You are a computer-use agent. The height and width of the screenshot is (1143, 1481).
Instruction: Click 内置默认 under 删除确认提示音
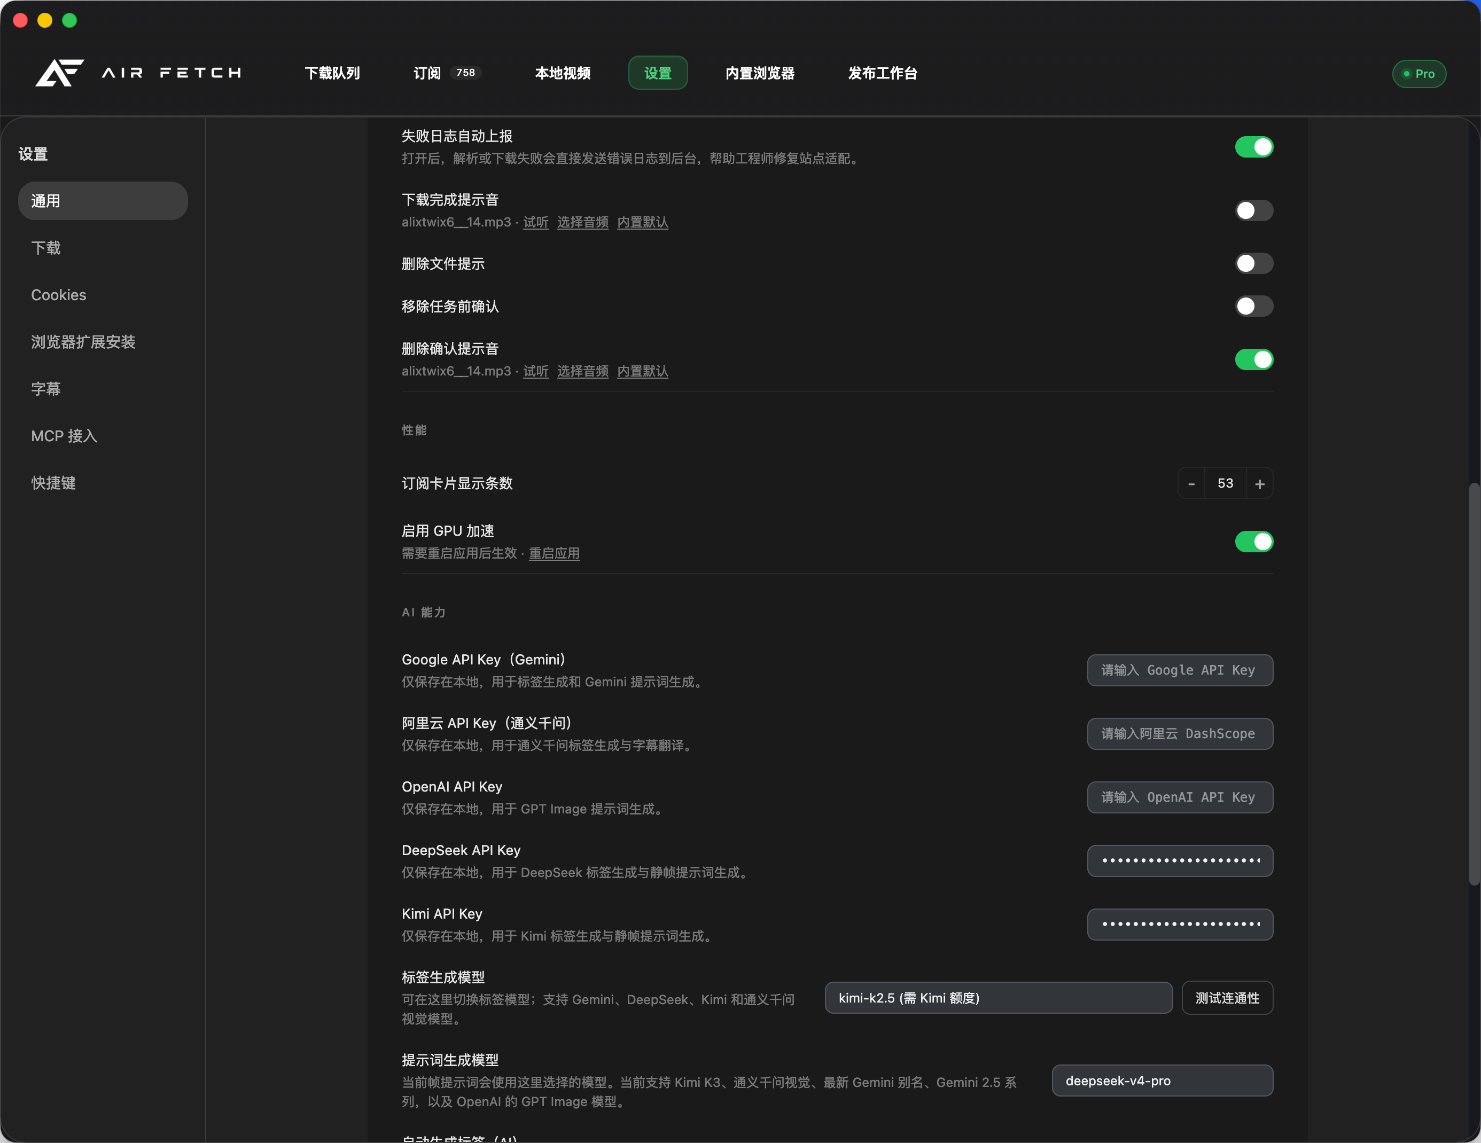coord(642,372)
